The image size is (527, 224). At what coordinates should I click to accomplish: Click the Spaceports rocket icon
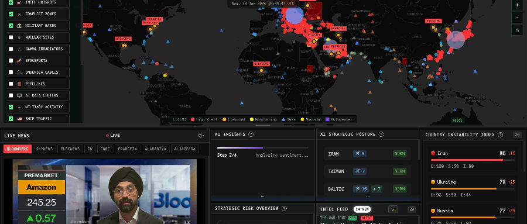pos(19,60)
